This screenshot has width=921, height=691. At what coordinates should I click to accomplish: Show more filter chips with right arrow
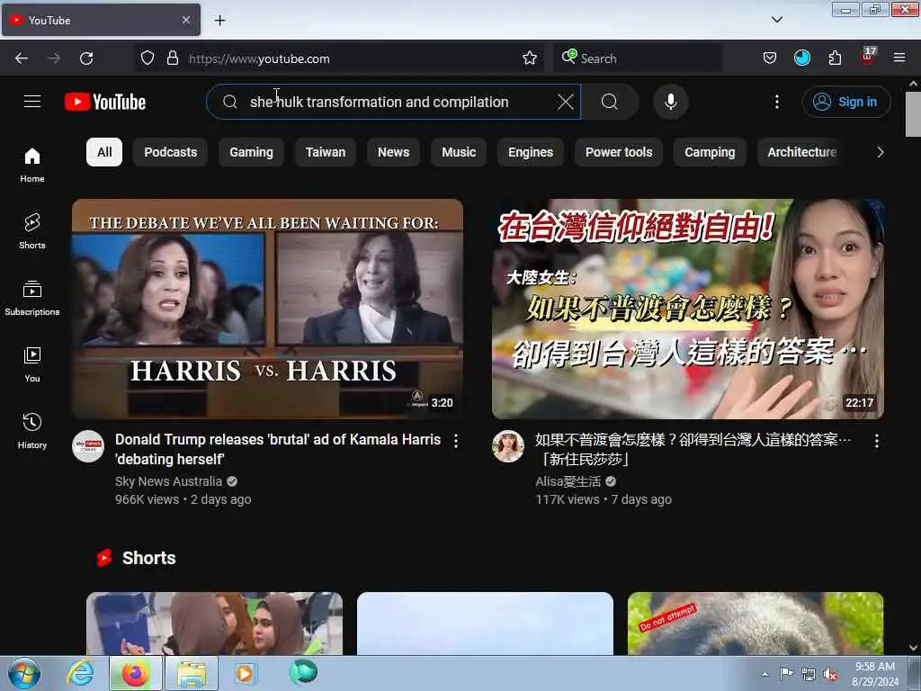(x=880, y=152)
